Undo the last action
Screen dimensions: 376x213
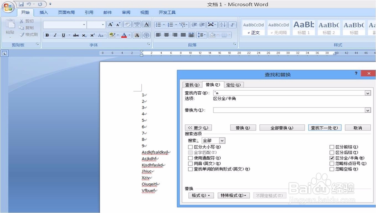pos(29,4)
